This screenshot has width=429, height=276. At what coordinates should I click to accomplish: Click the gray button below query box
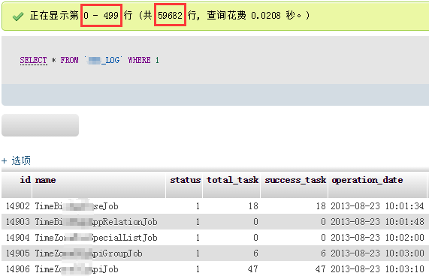click(x=41, y=125)
